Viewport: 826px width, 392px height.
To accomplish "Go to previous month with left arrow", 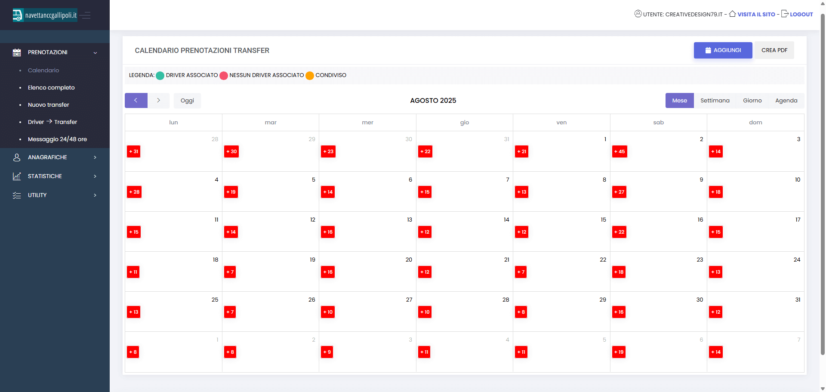I will point(136,100).
